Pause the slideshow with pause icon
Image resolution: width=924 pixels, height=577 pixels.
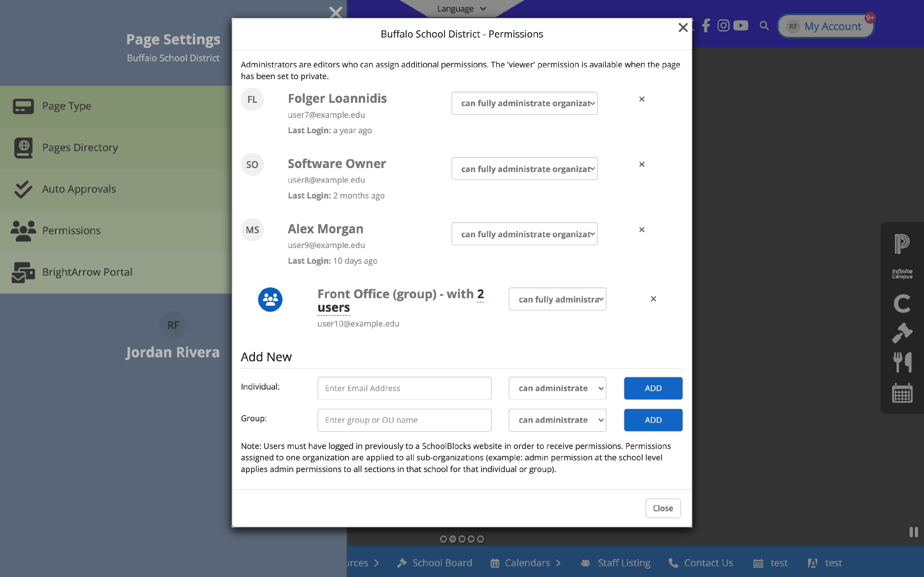(913, 532)
